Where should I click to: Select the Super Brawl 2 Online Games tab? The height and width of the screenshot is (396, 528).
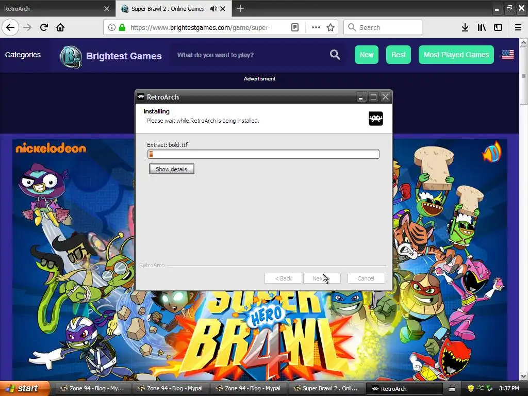pos(168,9)
